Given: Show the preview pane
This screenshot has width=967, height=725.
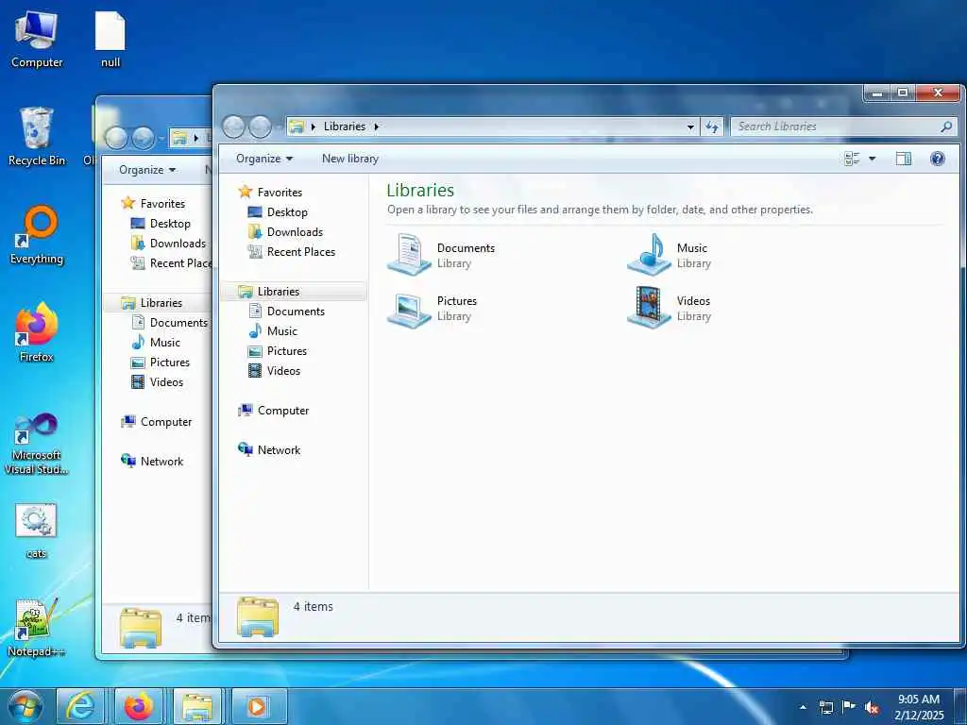Looking at the screenshot, I should (x=904, y=159).
